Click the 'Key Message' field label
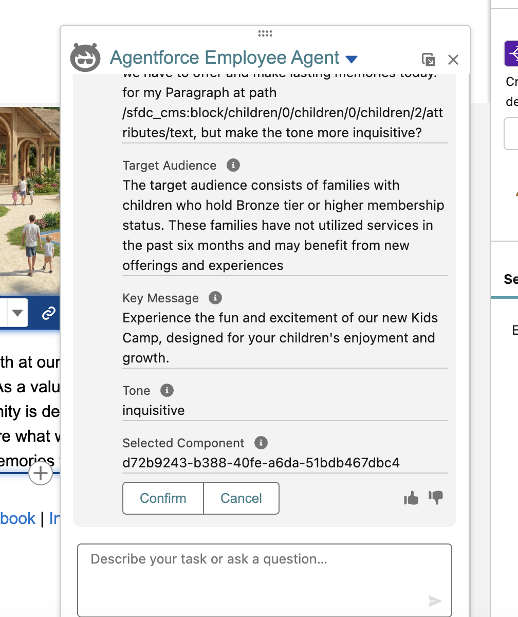Image resolution: width=518 pixels, height=617 pixels. (x=160, y=298)
